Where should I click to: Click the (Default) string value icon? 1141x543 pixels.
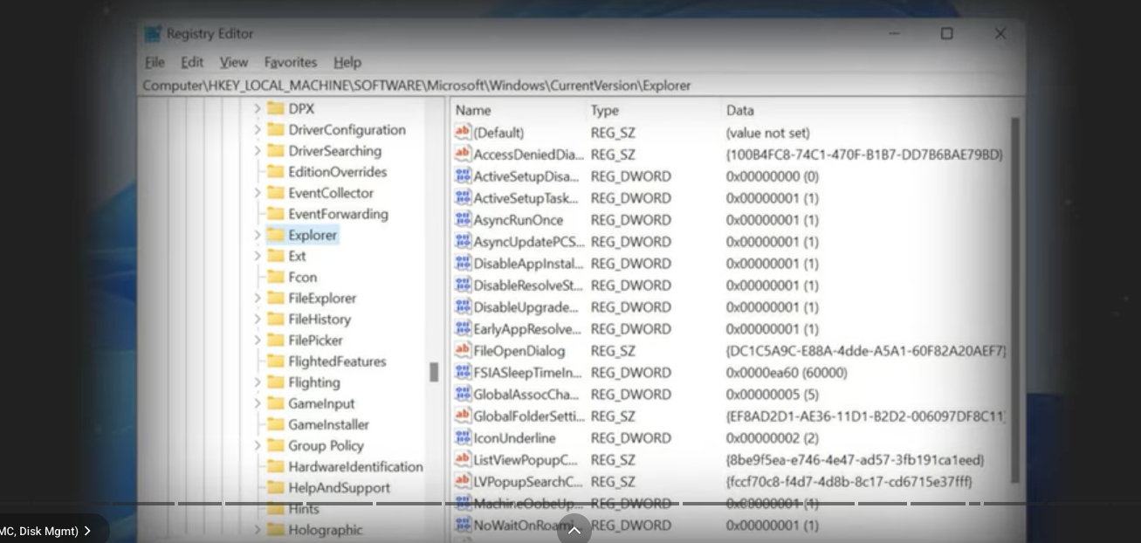pos(463,132)
